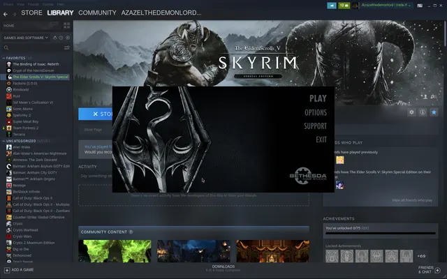Click the Super Meat Boy icon
This screenshot has height=279, width=447.
(9, 121)
